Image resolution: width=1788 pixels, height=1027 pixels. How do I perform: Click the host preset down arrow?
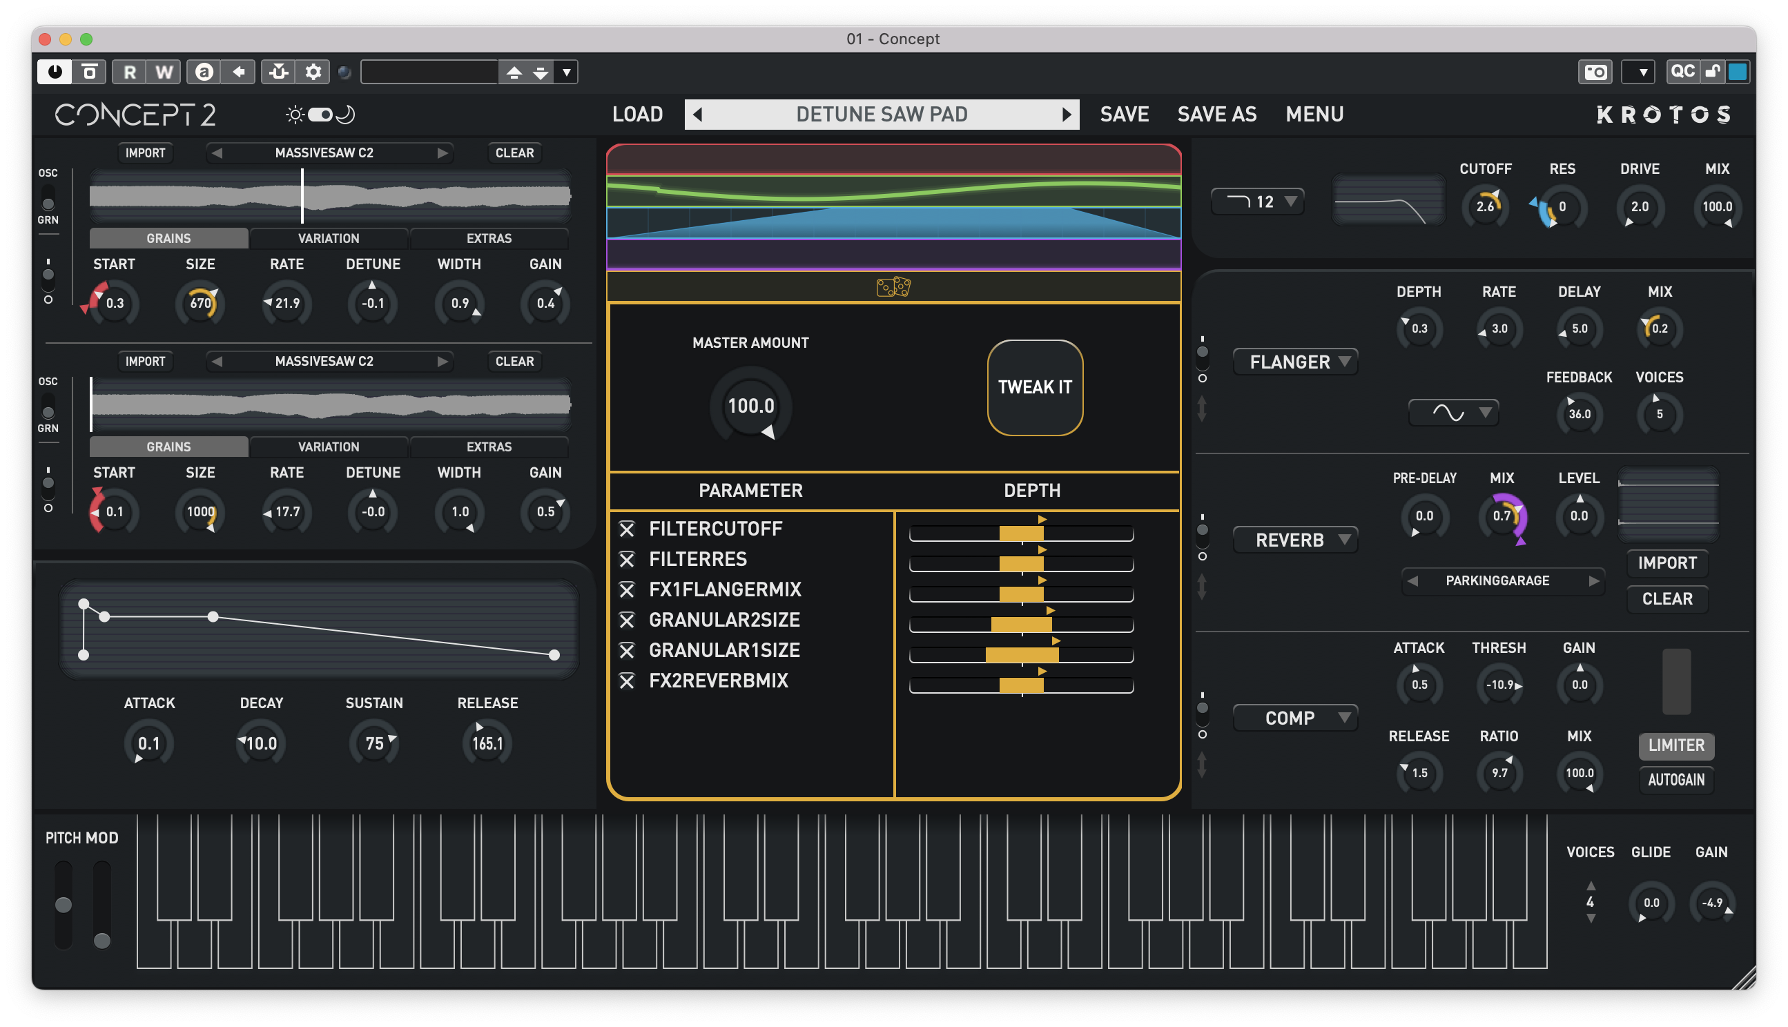(541, 72)
